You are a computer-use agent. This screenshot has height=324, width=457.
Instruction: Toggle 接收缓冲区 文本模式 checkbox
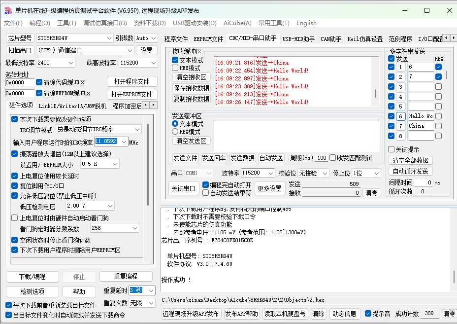click(x=175, y=60)
